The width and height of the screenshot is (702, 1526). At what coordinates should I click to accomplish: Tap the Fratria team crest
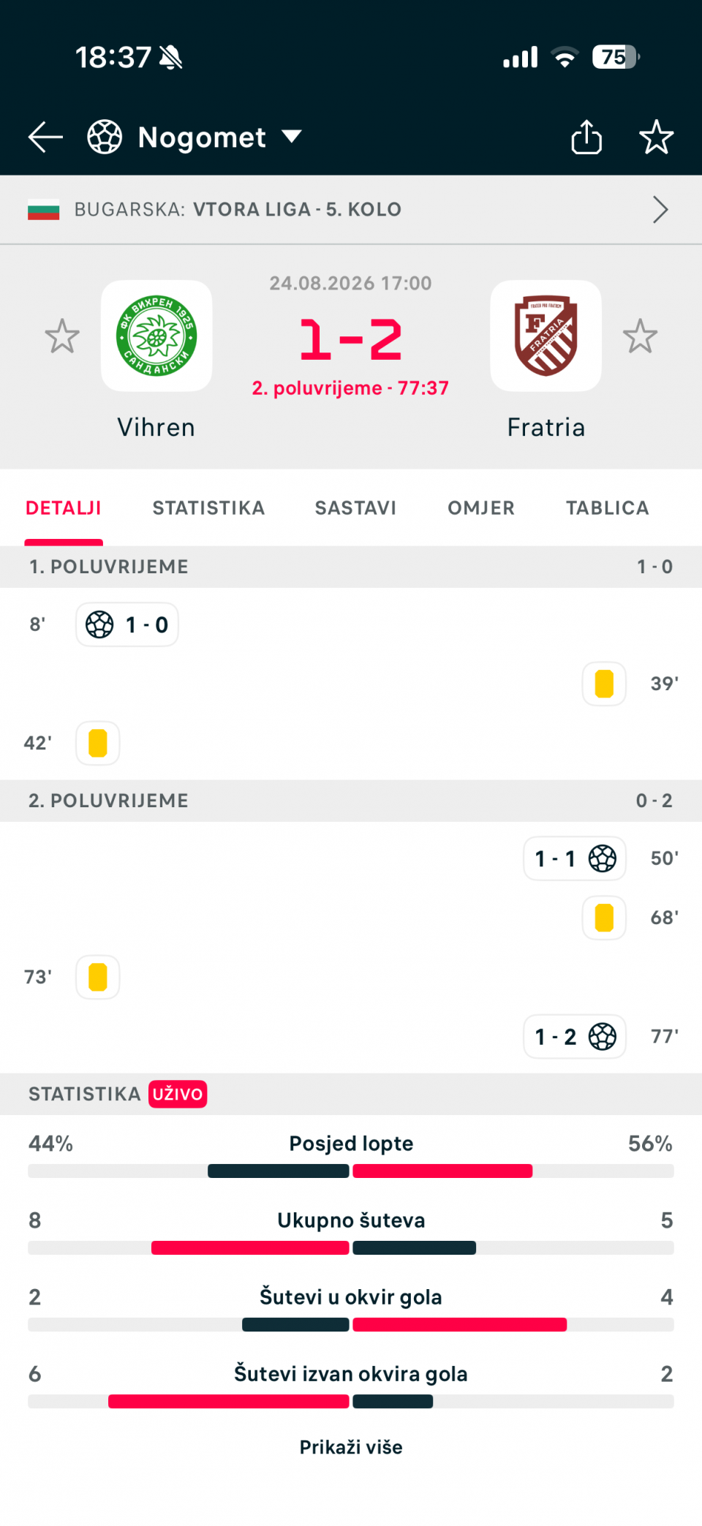tap(546, 336)
